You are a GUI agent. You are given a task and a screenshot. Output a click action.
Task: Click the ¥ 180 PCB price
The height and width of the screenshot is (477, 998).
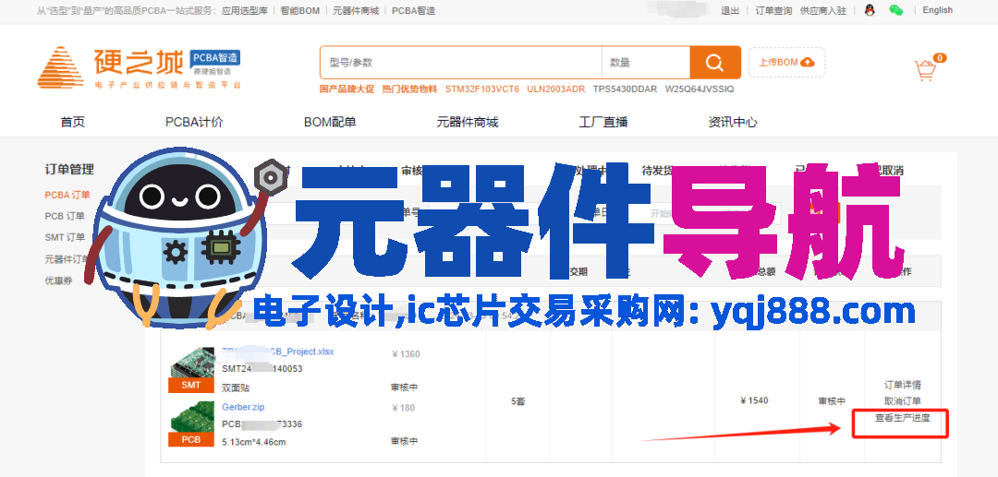tap(404, 408)
